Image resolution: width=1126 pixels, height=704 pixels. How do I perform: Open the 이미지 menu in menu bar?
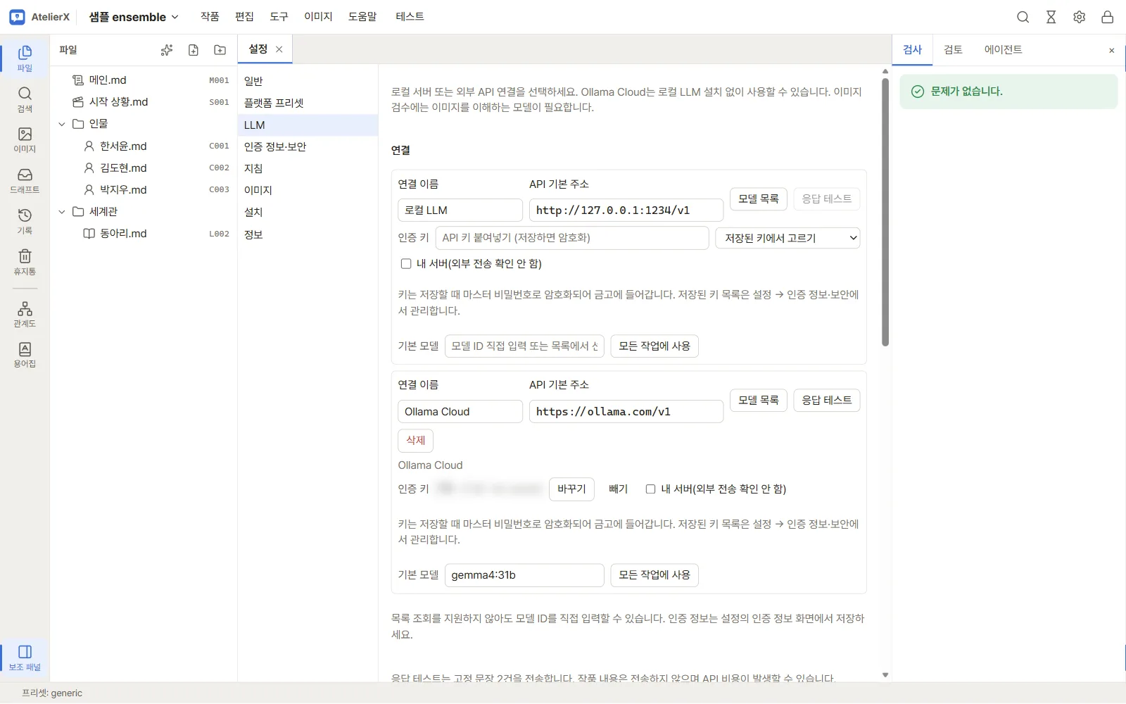click(x=318, y=17)
